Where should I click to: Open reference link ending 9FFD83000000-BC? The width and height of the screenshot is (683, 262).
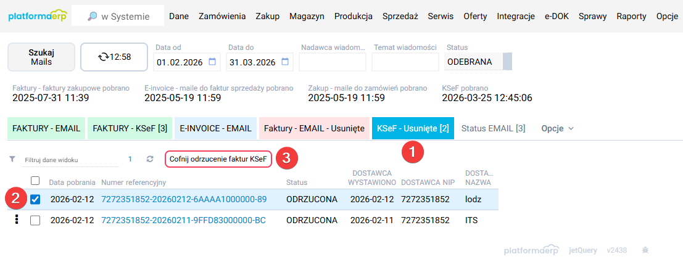183,221
